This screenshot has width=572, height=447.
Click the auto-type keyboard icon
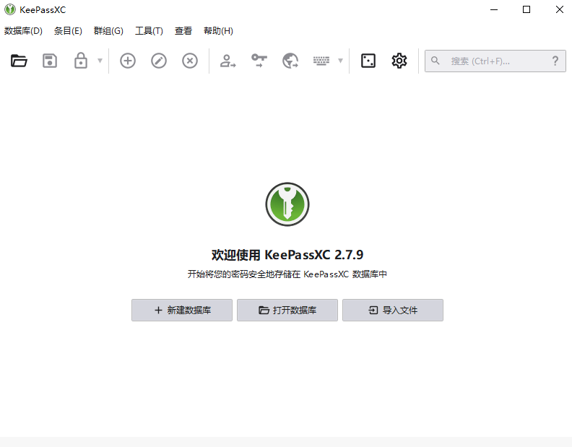[321, 61]
